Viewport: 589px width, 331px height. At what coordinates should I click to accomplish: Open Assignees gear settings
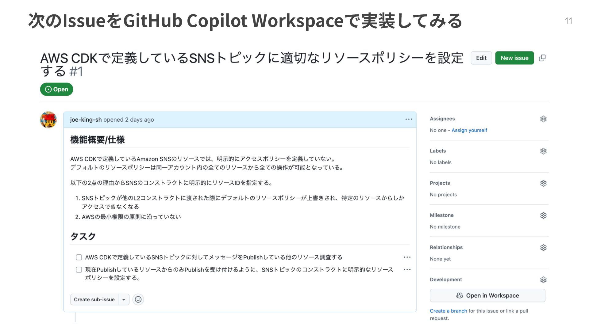(x=543, y=119)
